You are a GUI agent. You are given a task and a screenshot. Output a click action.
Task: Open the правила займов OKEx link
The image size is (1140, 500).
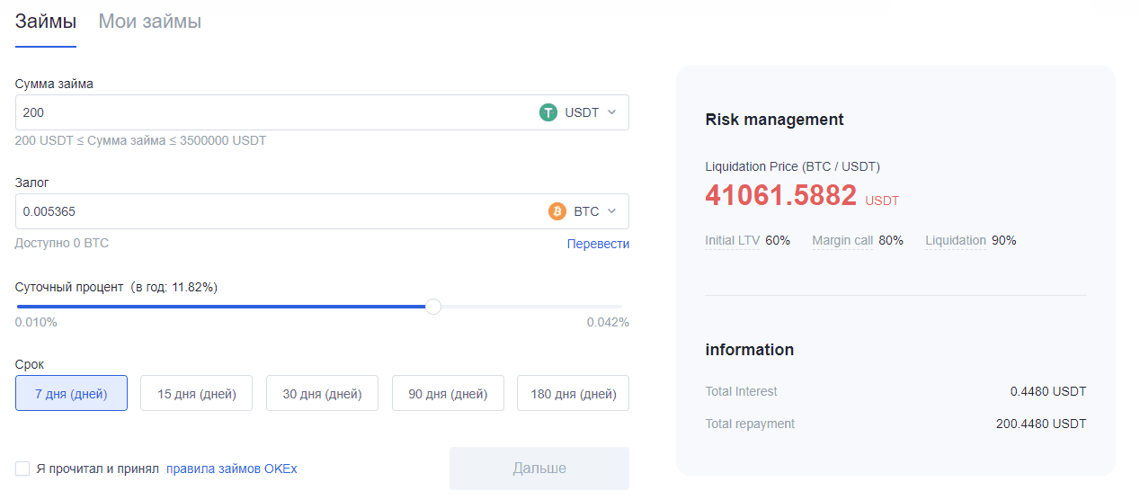pos(232,469)
